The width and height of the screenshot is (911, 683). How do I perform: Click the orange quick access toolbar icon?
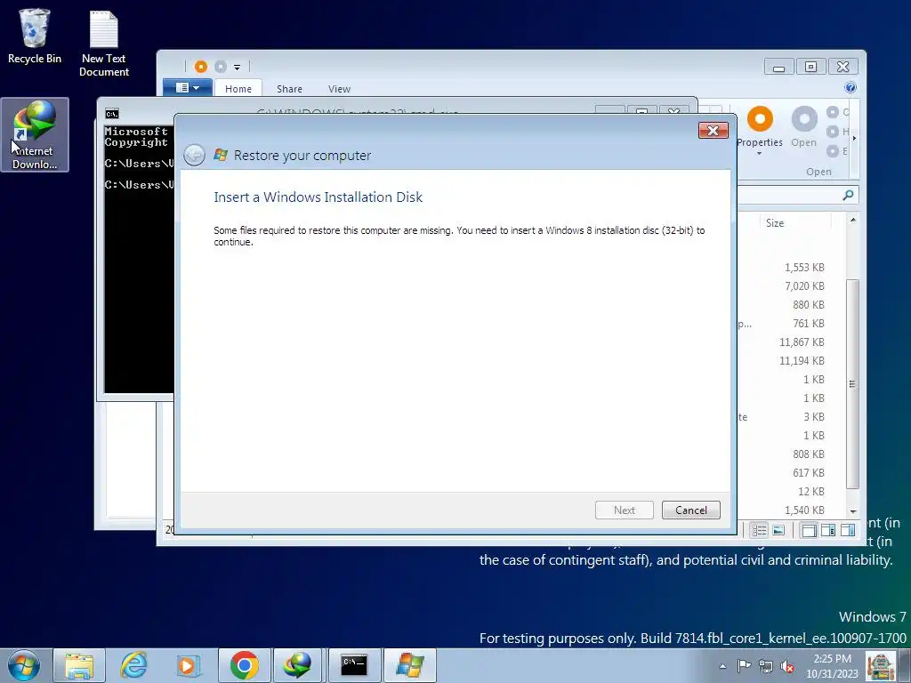click(200, 67)
